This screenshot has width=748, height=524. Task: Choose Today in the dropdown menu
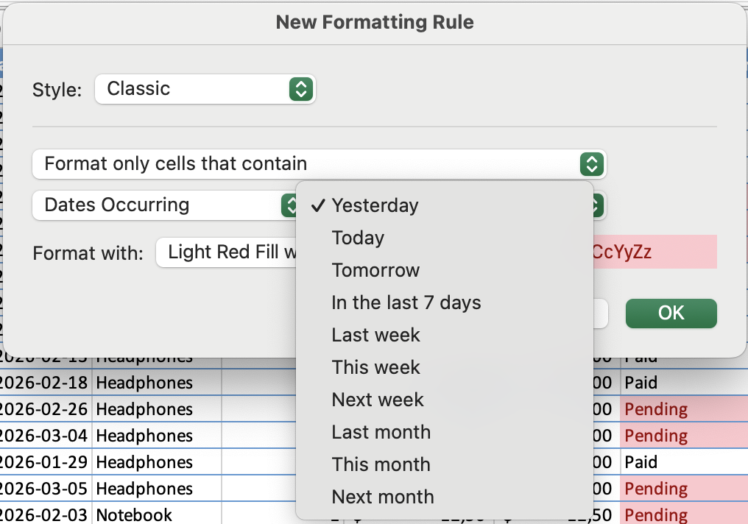click(358, 238)
